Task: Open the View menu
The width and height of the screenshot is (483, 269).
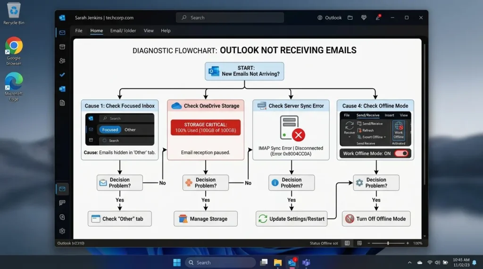Action: pos(149,31)
